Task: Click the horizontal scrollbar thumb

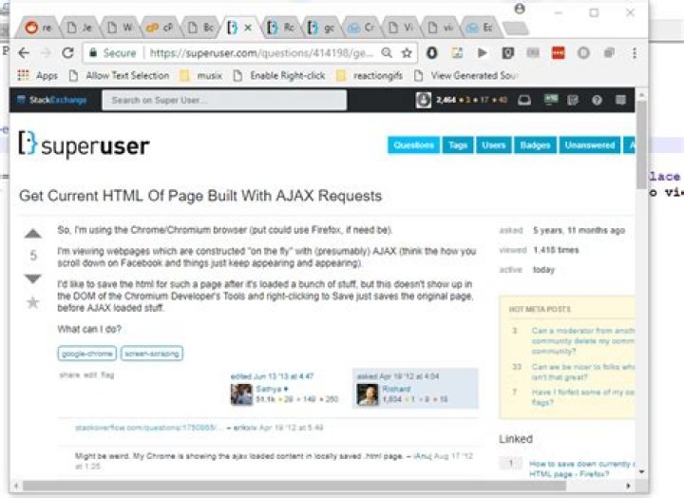Action: (x=294, y=486)
